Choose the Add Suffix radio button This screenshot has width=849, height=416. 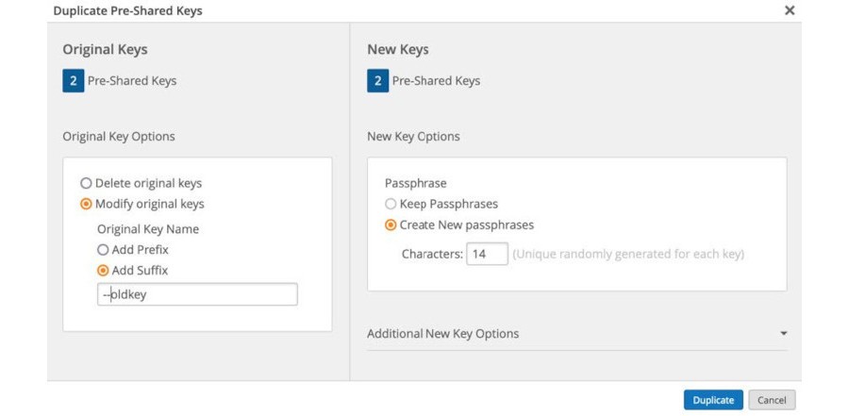[104, 271]
